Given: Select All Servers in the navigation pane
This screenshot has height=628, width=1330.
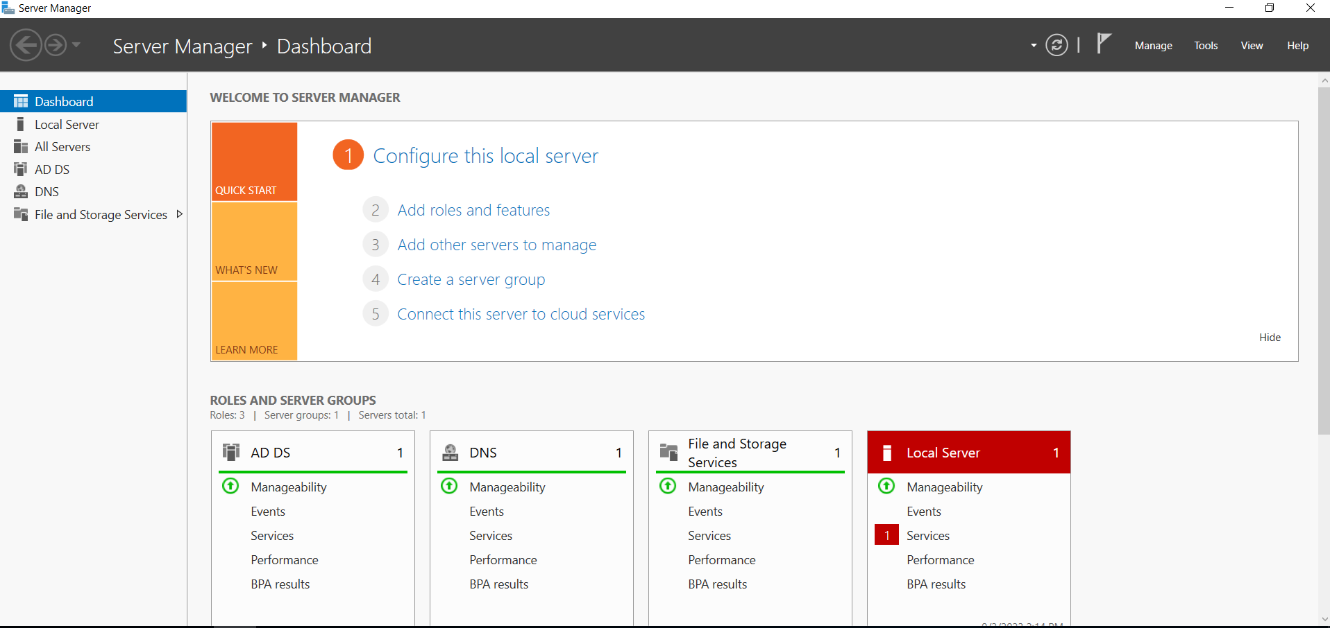Looking at the screenshot, I should click(x=94, y=146).
